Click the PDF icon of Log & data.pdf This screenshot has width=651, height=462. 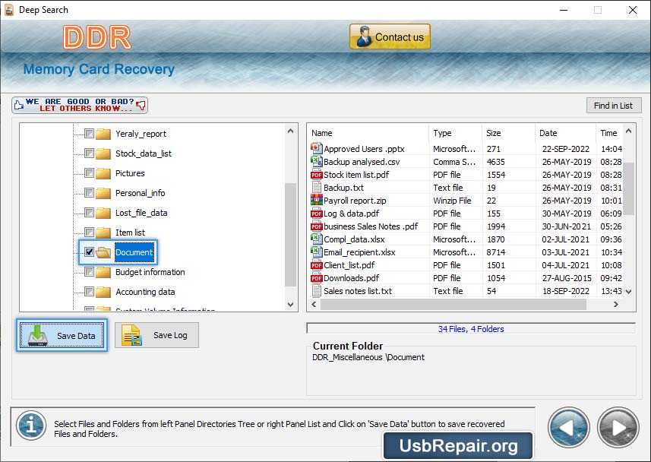click(316, 213)
